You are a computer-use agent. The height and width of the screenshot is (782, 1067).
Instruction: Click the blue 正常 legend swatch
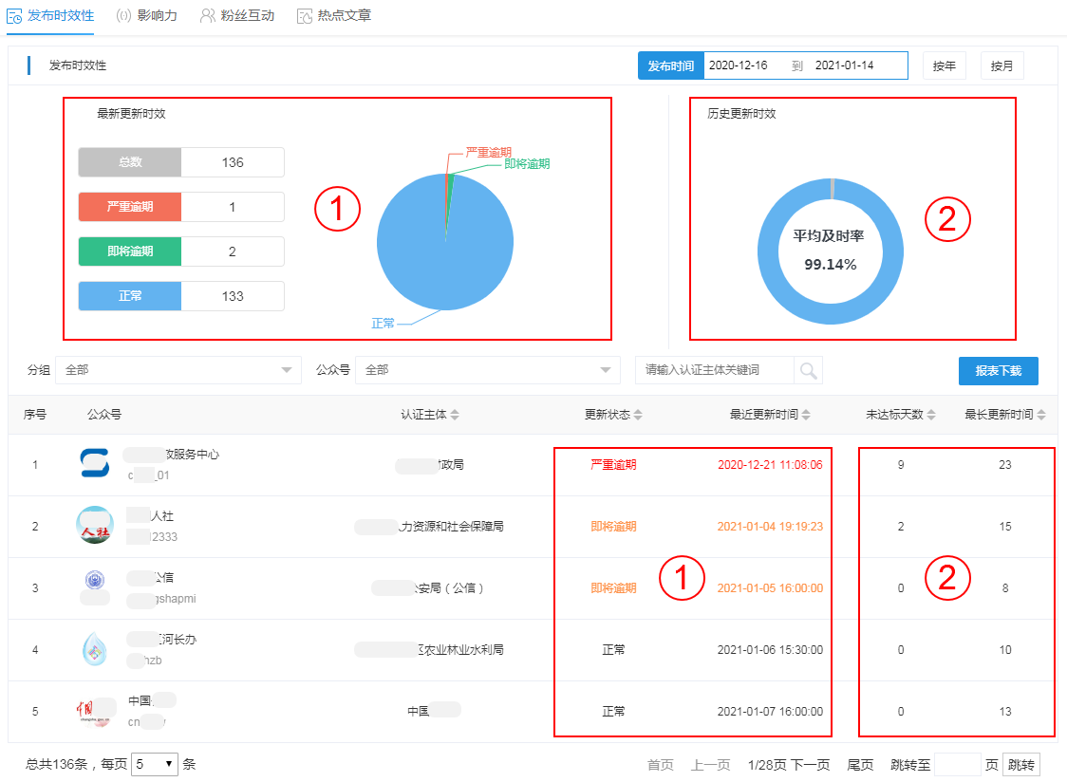pyautogui.click(x=130, y=296)
